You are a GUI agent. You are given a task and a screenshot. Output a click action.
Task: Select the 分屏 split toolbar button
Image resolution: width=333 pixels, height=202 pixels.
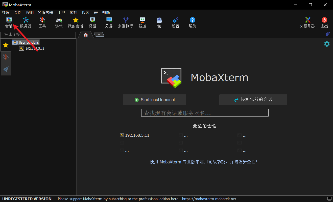(x=109, y=22)
